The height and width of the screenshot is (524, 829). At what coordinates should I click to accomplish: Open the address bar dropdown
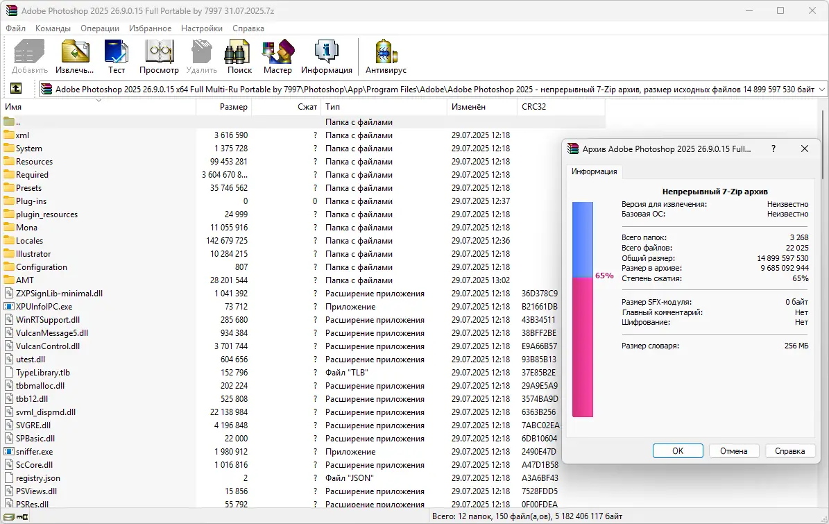point(821,88)
